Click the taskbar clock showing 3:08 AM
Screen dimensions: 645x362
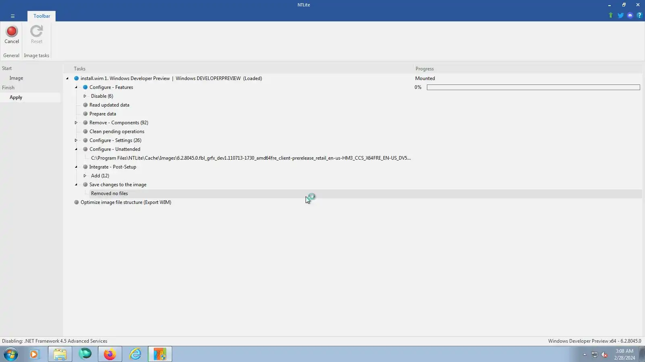624,354
